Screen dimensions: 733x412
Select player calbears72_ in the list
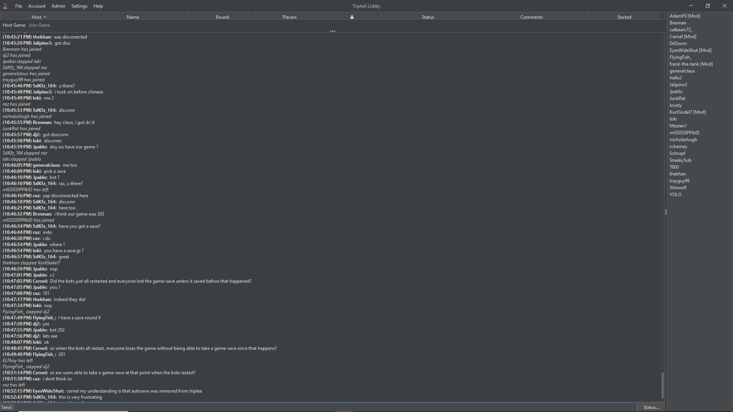coord(681,30)
